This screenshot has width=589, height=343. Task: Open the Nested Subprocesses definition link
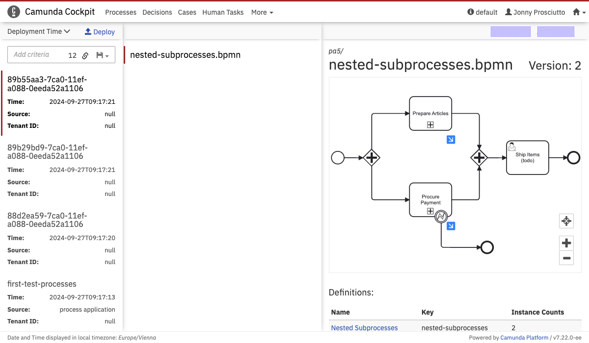(x=364, y=328)
